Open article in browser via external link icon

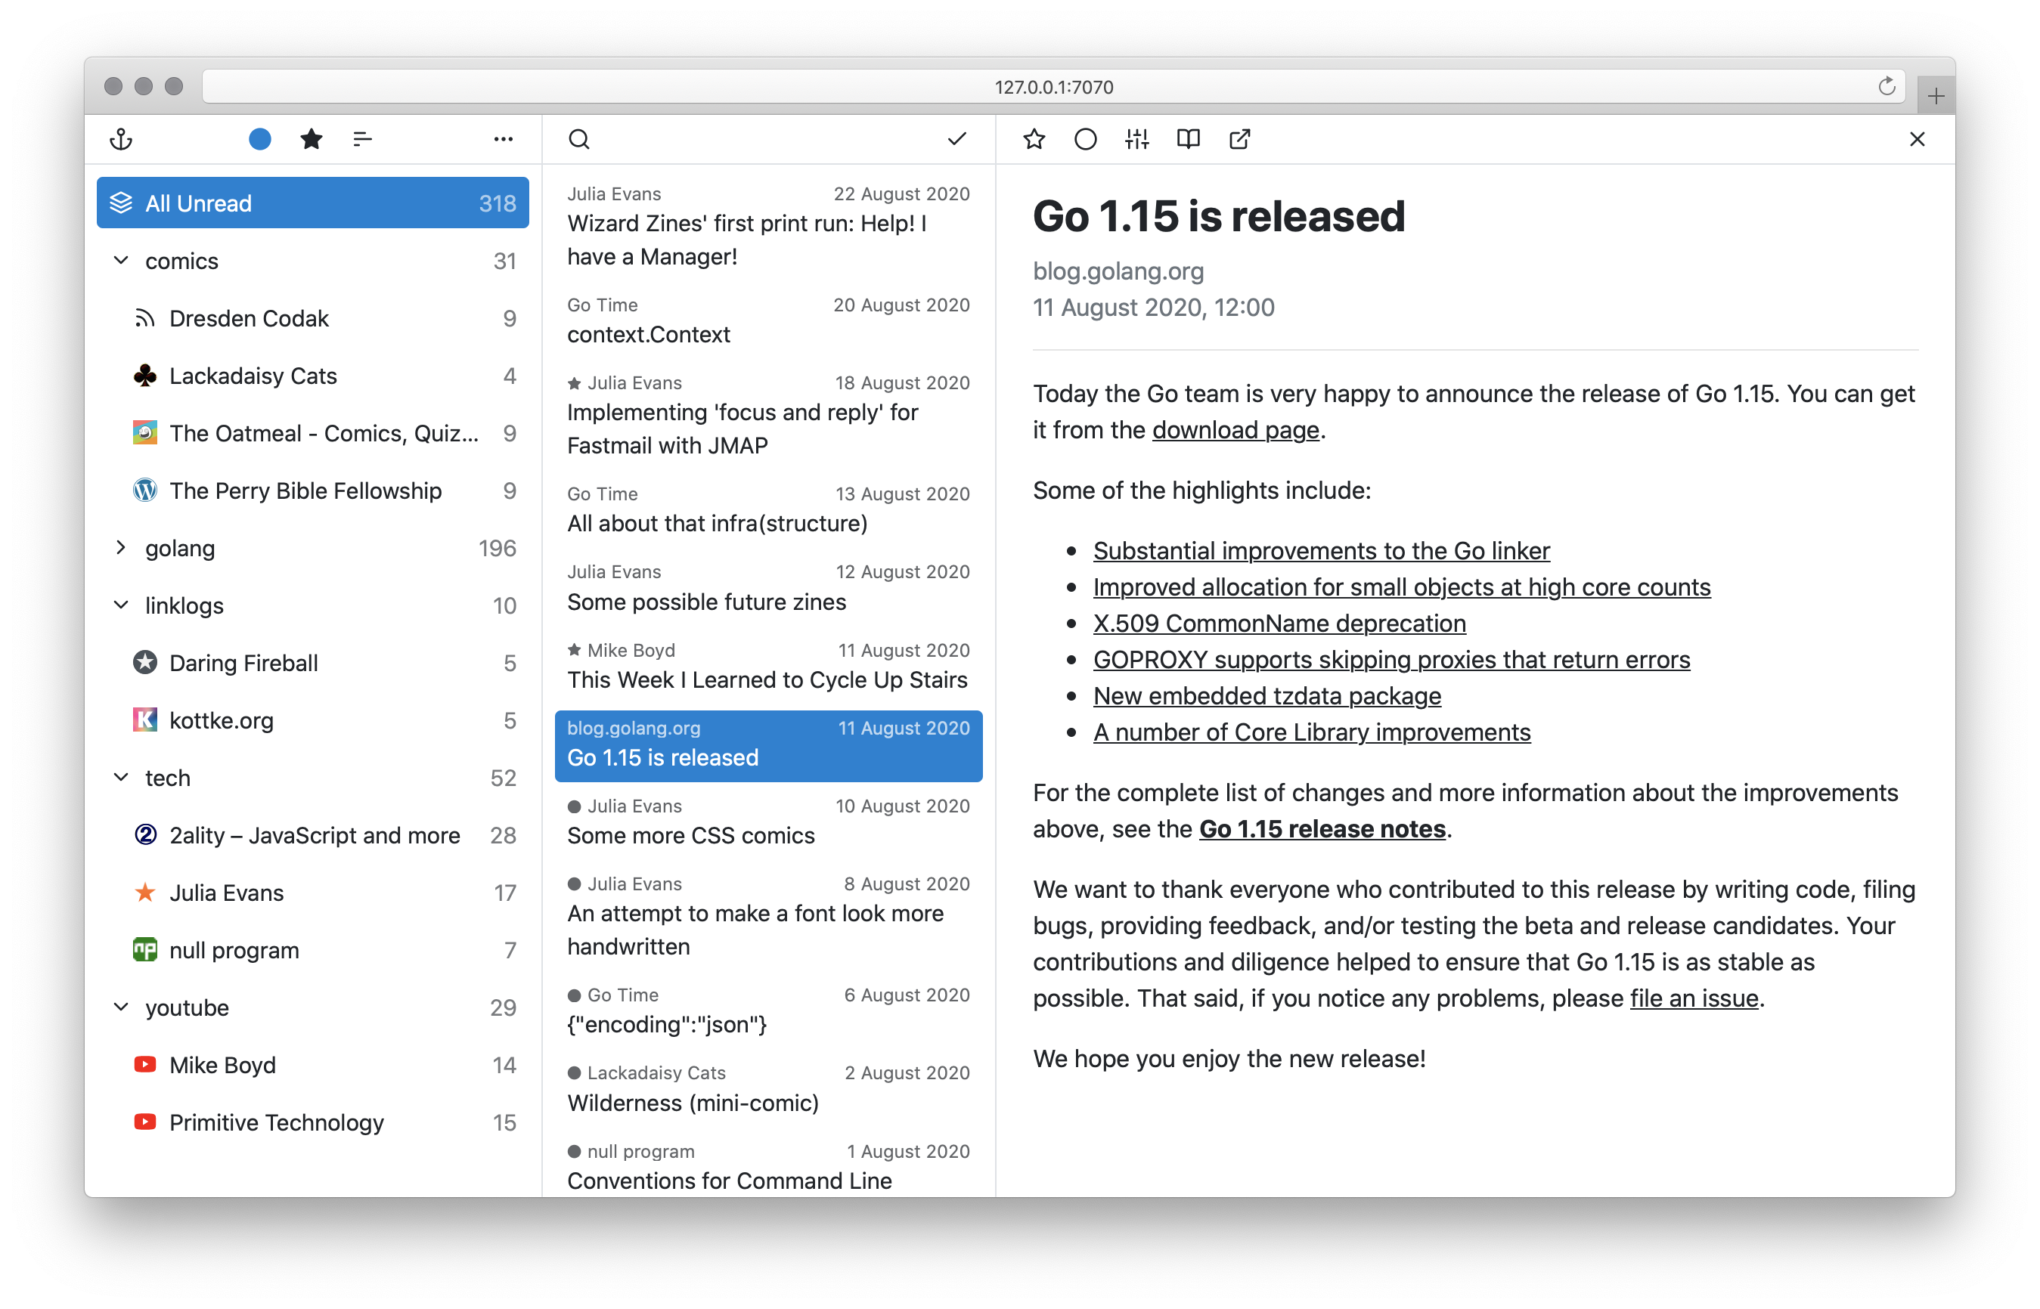tap(1239, 138)
